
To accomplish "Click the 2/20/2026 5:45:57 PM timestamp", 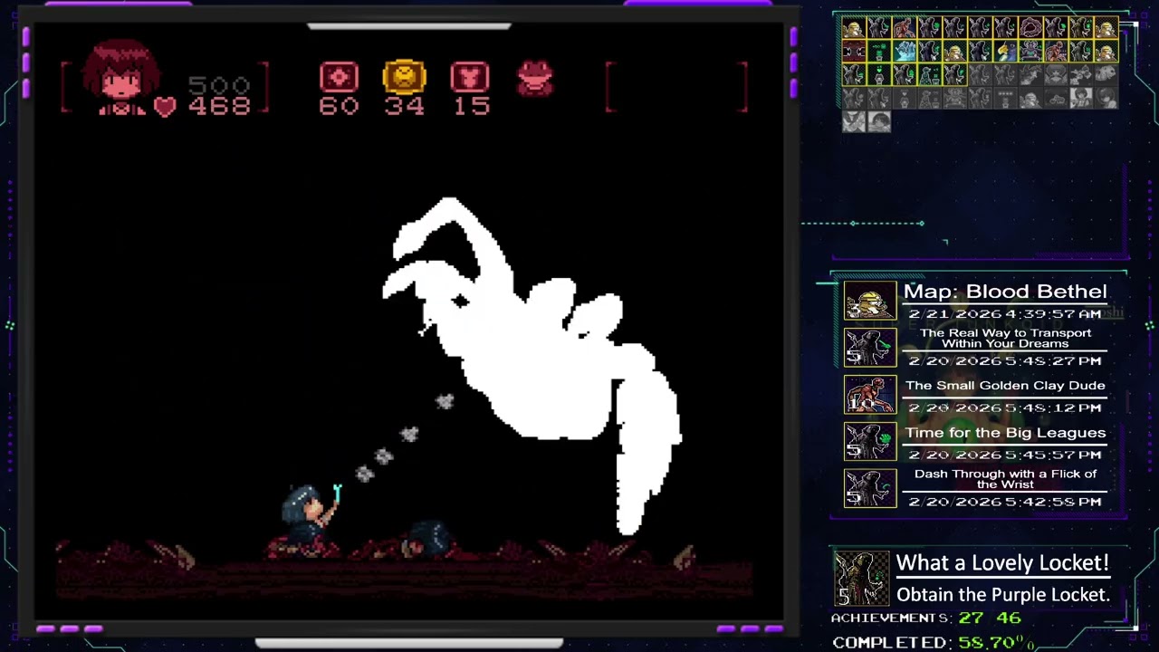I will tap(1005, 455).
